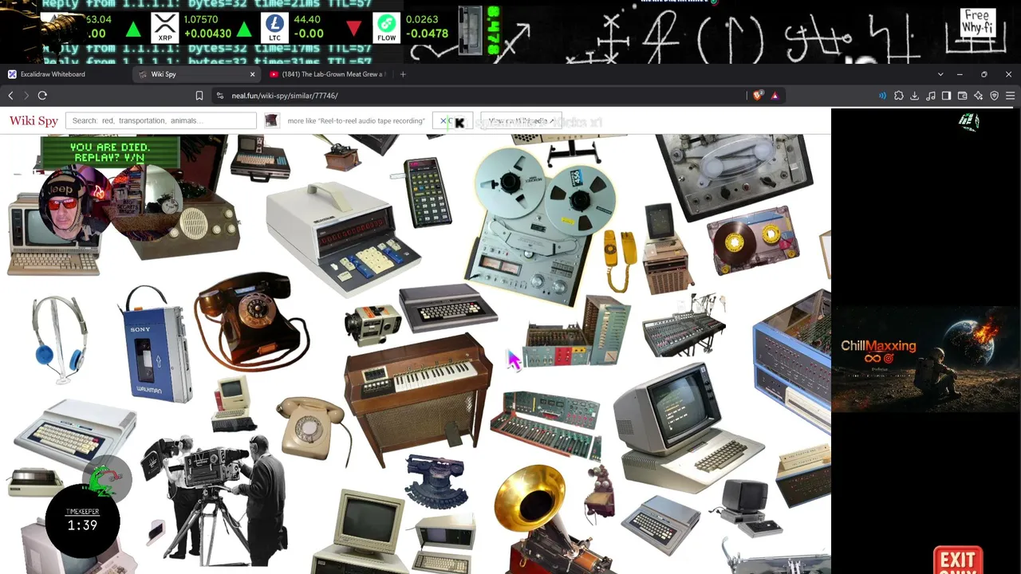Focus the Wiki Spy search box
Screen dimensions: 1021x574
(161, 120)
